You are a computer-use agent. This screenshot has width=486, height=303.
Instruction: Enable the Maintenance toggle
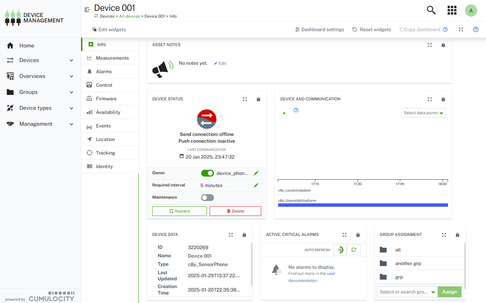pyautogui.click(x=207, y=198)
